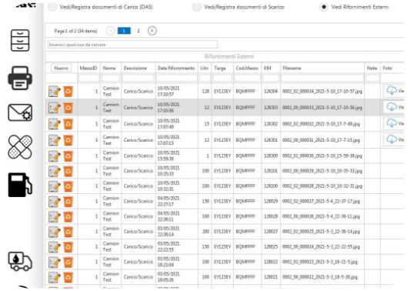Delete the row with KM 128025
This screenshot has width=408, height=291.
tap(69, 246)
